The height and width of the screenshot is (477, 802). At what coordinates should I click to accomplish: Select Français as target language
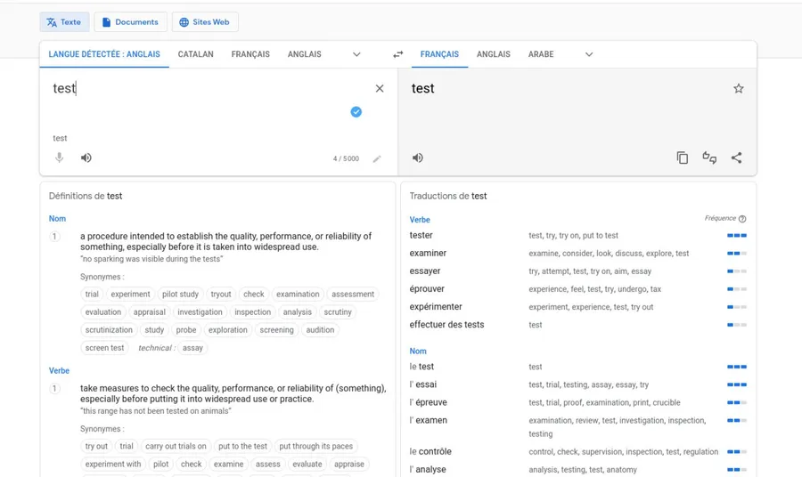pos(439,54)
